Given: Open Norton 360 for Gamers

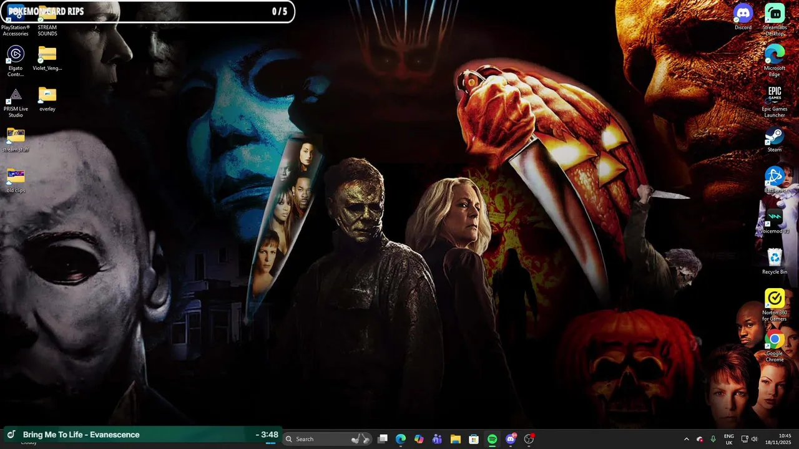Looking at the screenshot, I should coord(775,306).
